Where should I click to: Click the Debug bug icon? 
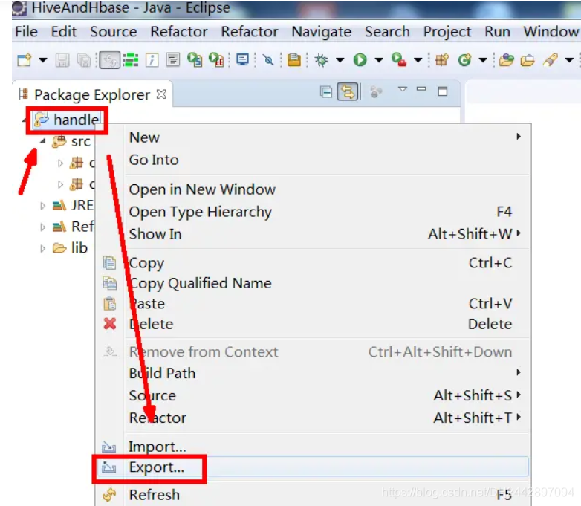[x=321, y=60]
